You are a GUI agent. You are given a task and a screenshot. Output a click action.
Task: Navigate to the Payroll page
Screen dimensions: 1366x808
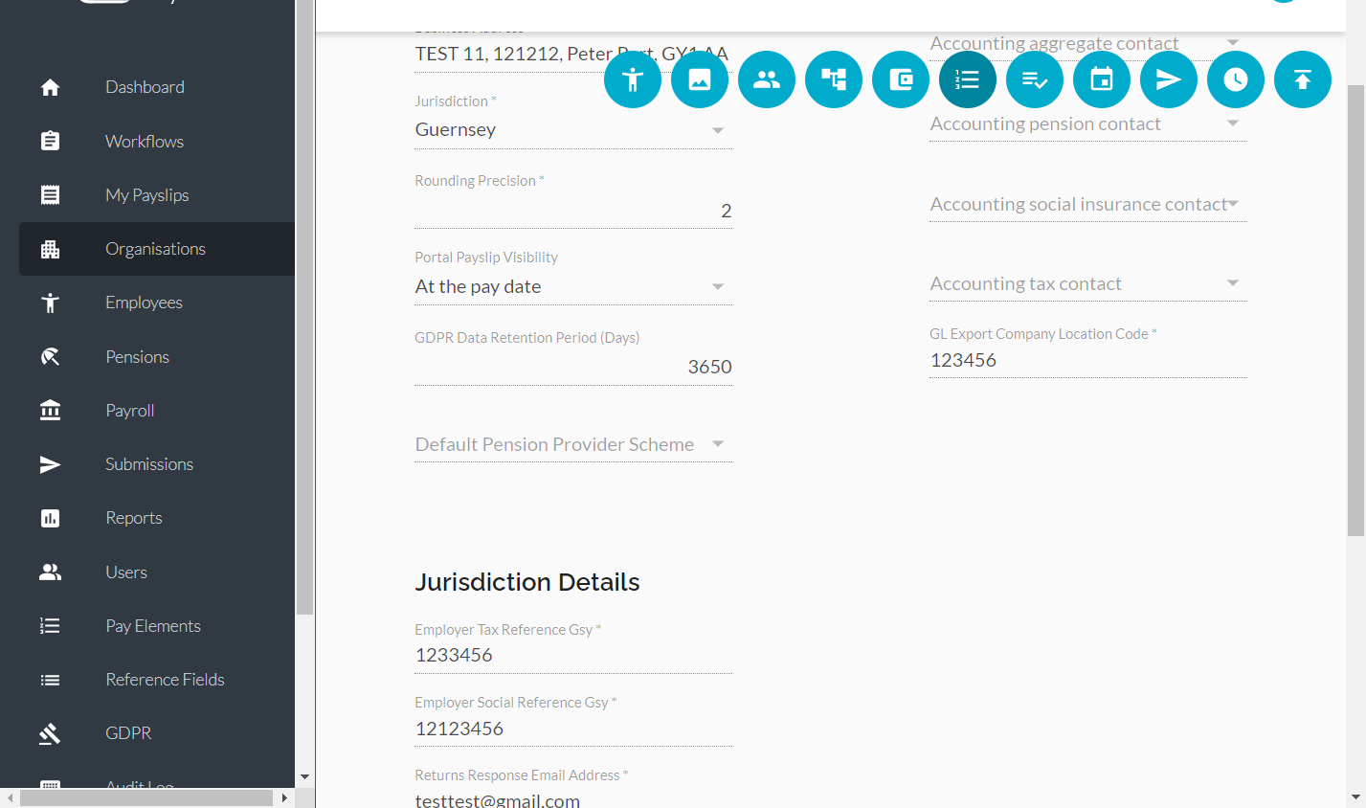(130, 410)
